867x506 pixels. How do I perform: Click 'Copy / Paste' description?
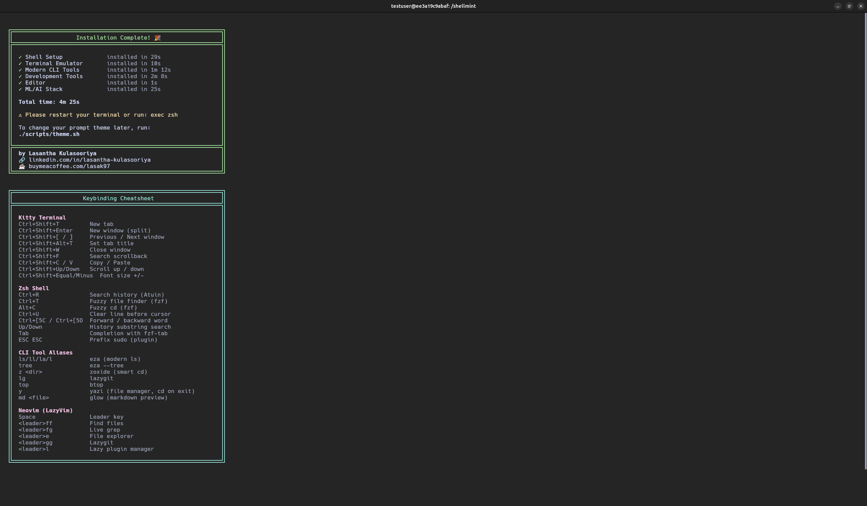coord(110,262)
